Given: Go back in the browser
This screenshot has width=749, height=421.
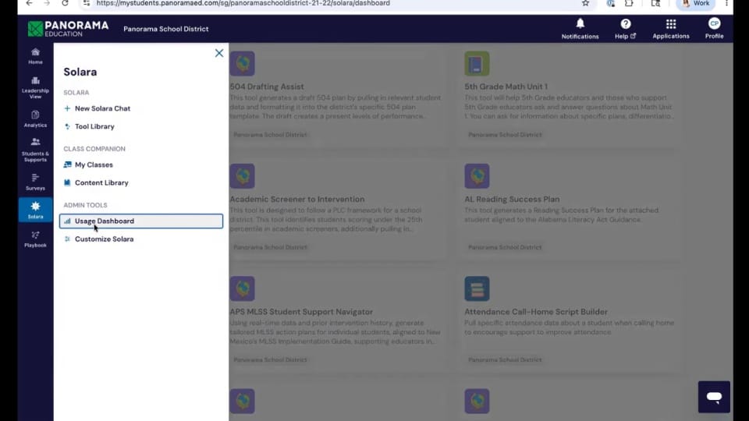Looking at the screenshot, I should [29, 3].
